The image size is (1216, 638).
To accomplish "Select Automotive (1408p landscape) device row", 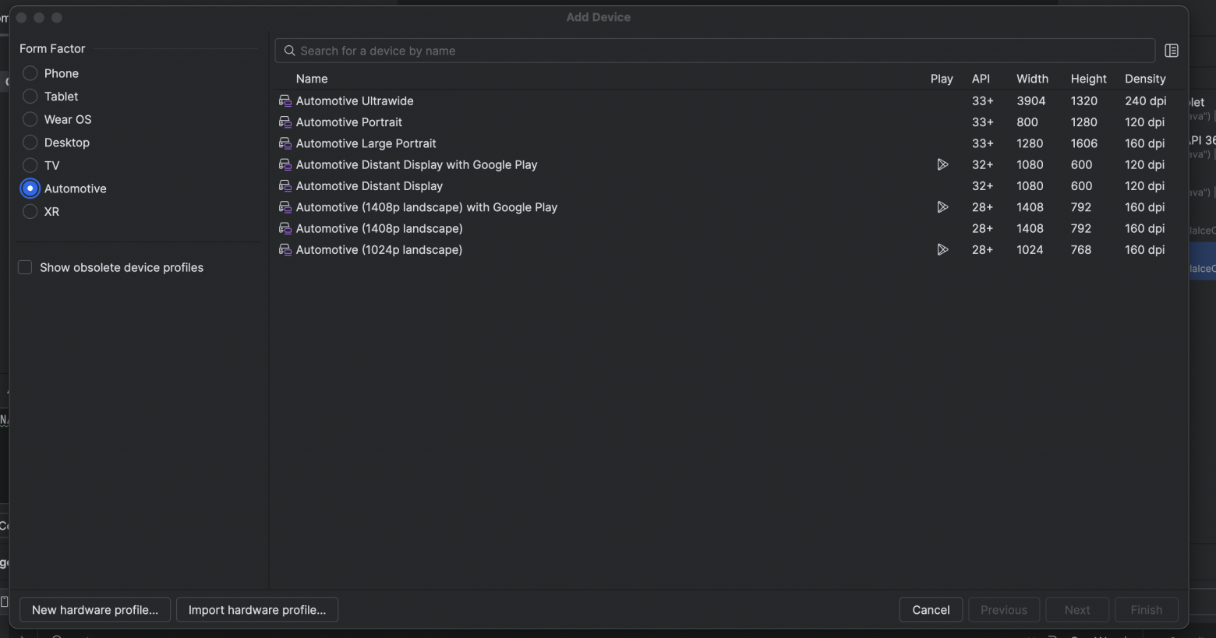I will pos(380,229).
